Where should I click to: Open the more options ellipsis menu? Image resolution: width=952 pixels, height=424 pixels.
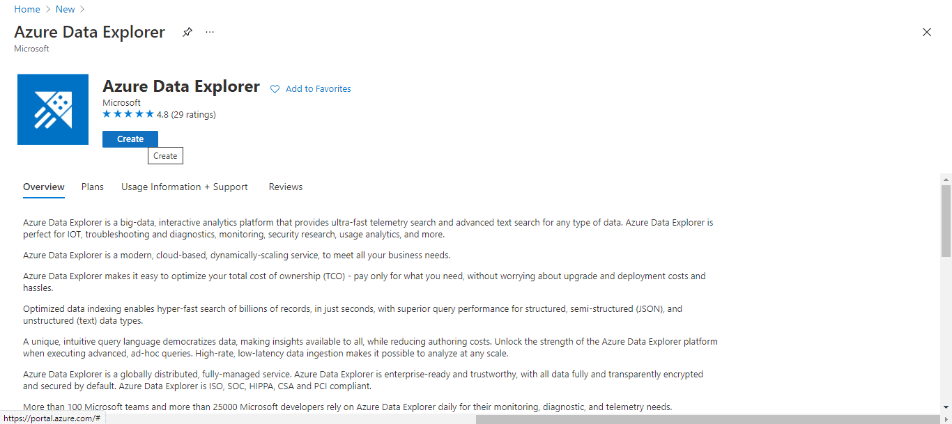pyautogui.click(x=210, y=32)
